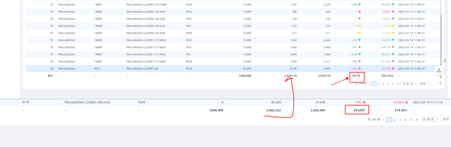Viewport: 451px width, 147px height.
Task: Select page 3 in upper table pagination
Action: click(383, 84)
